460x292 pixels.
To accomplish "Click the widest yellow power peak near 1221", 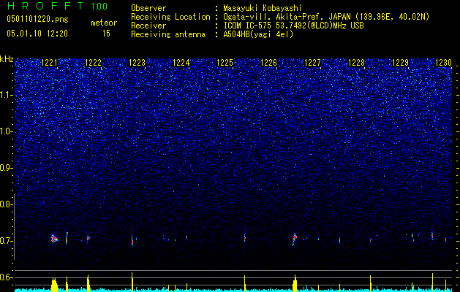I will pos(54,284).
